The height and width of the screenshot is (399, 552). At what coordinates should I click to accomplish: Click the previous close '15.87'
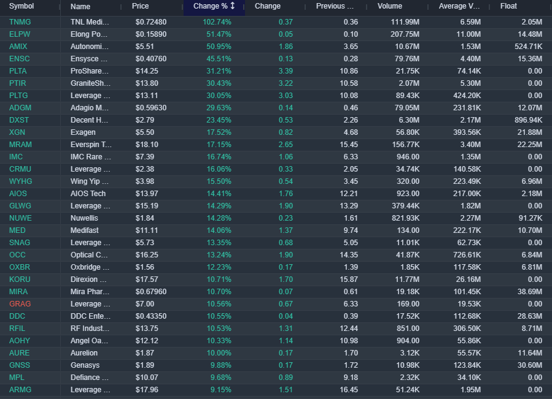coord(349,280)
